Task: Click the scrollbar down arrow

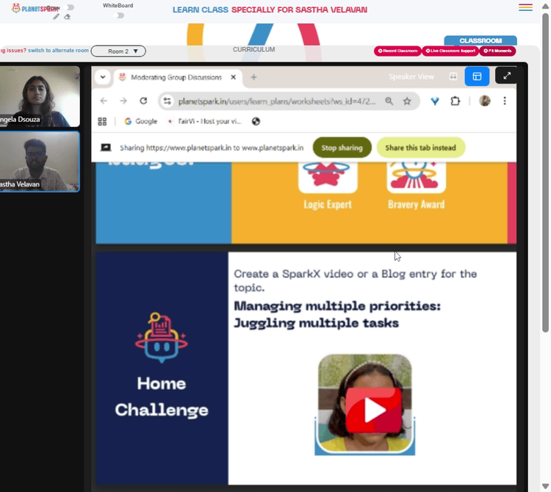Action: [545, 486]
